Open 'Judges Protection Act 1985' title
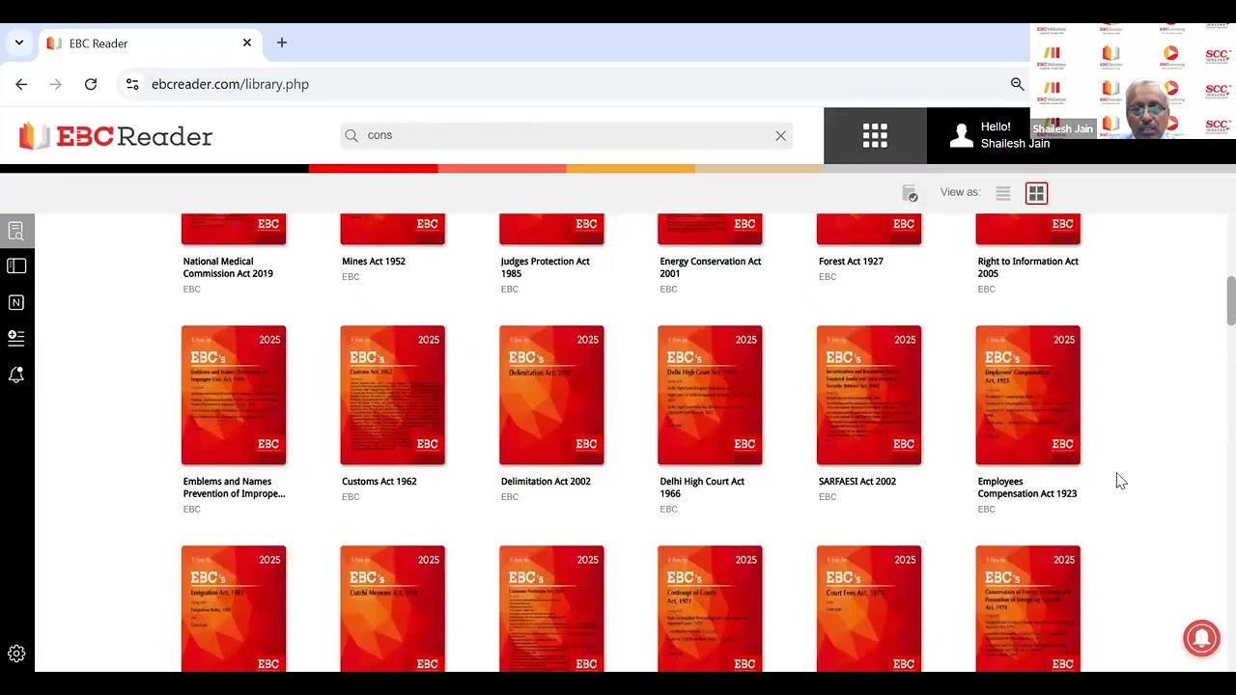The width and height of the screenshot is (1236, 695). tap(545, 267)
